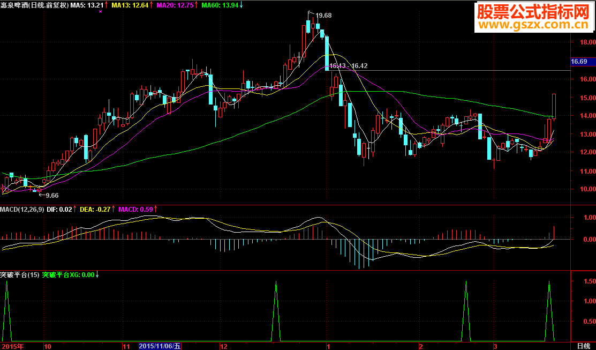Click the flag marker beside the 19.68 high
The image size is (596, 350).
coord(310,12)
